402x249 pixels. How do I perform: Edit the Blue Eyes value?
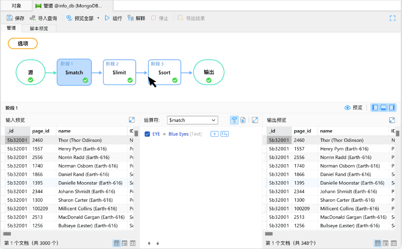[x=179, y=134]
